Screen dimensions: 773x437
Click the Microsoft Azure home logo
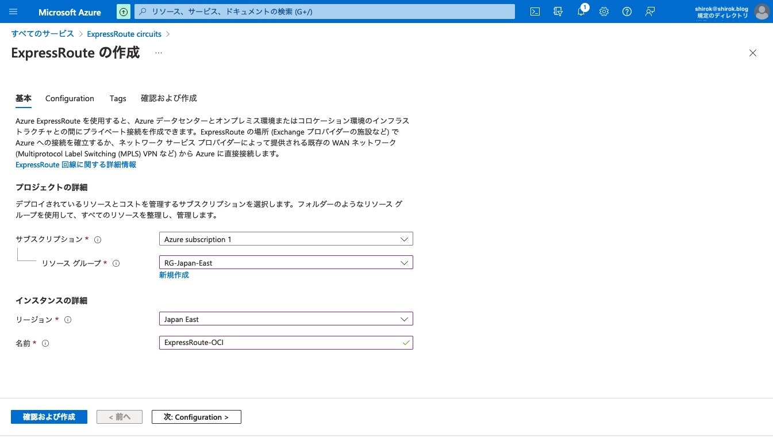pyautogui.click(x=70, y=12)
